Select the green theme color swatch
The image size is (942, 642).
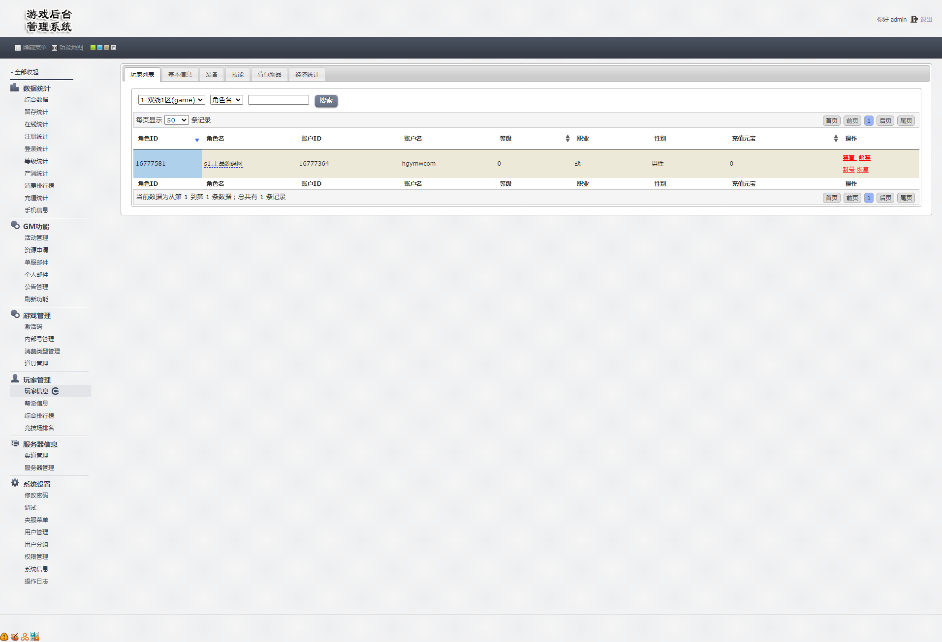point(93,48)
